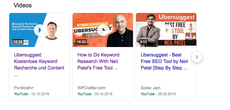Viewport: 230px width, 110px height.
Task: Open 'Ubersuggest: Kostenlose Keyword Recherche' link
Action: coord(39,65)
